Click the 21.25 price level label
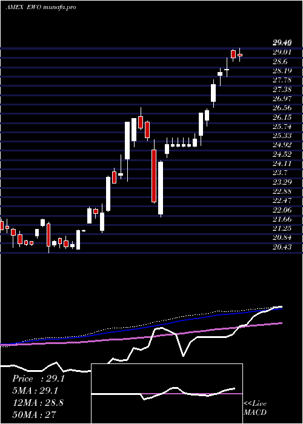The width and height of the screenshot is (303, 424). coord(282,228)
